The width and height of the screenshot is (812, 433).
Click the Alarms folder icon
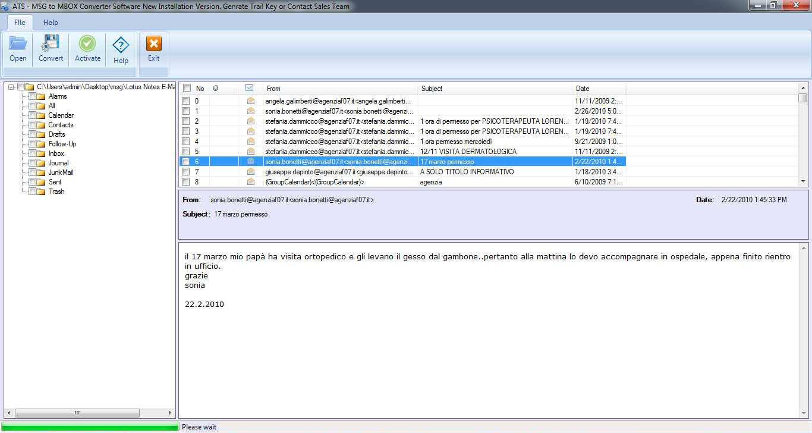click(41, 96)
